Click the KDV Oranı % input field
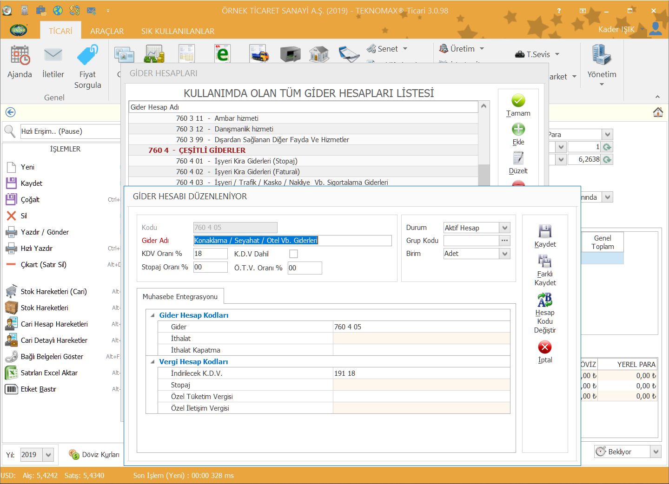This screenshot has height=484, width=669. [210, 254]
